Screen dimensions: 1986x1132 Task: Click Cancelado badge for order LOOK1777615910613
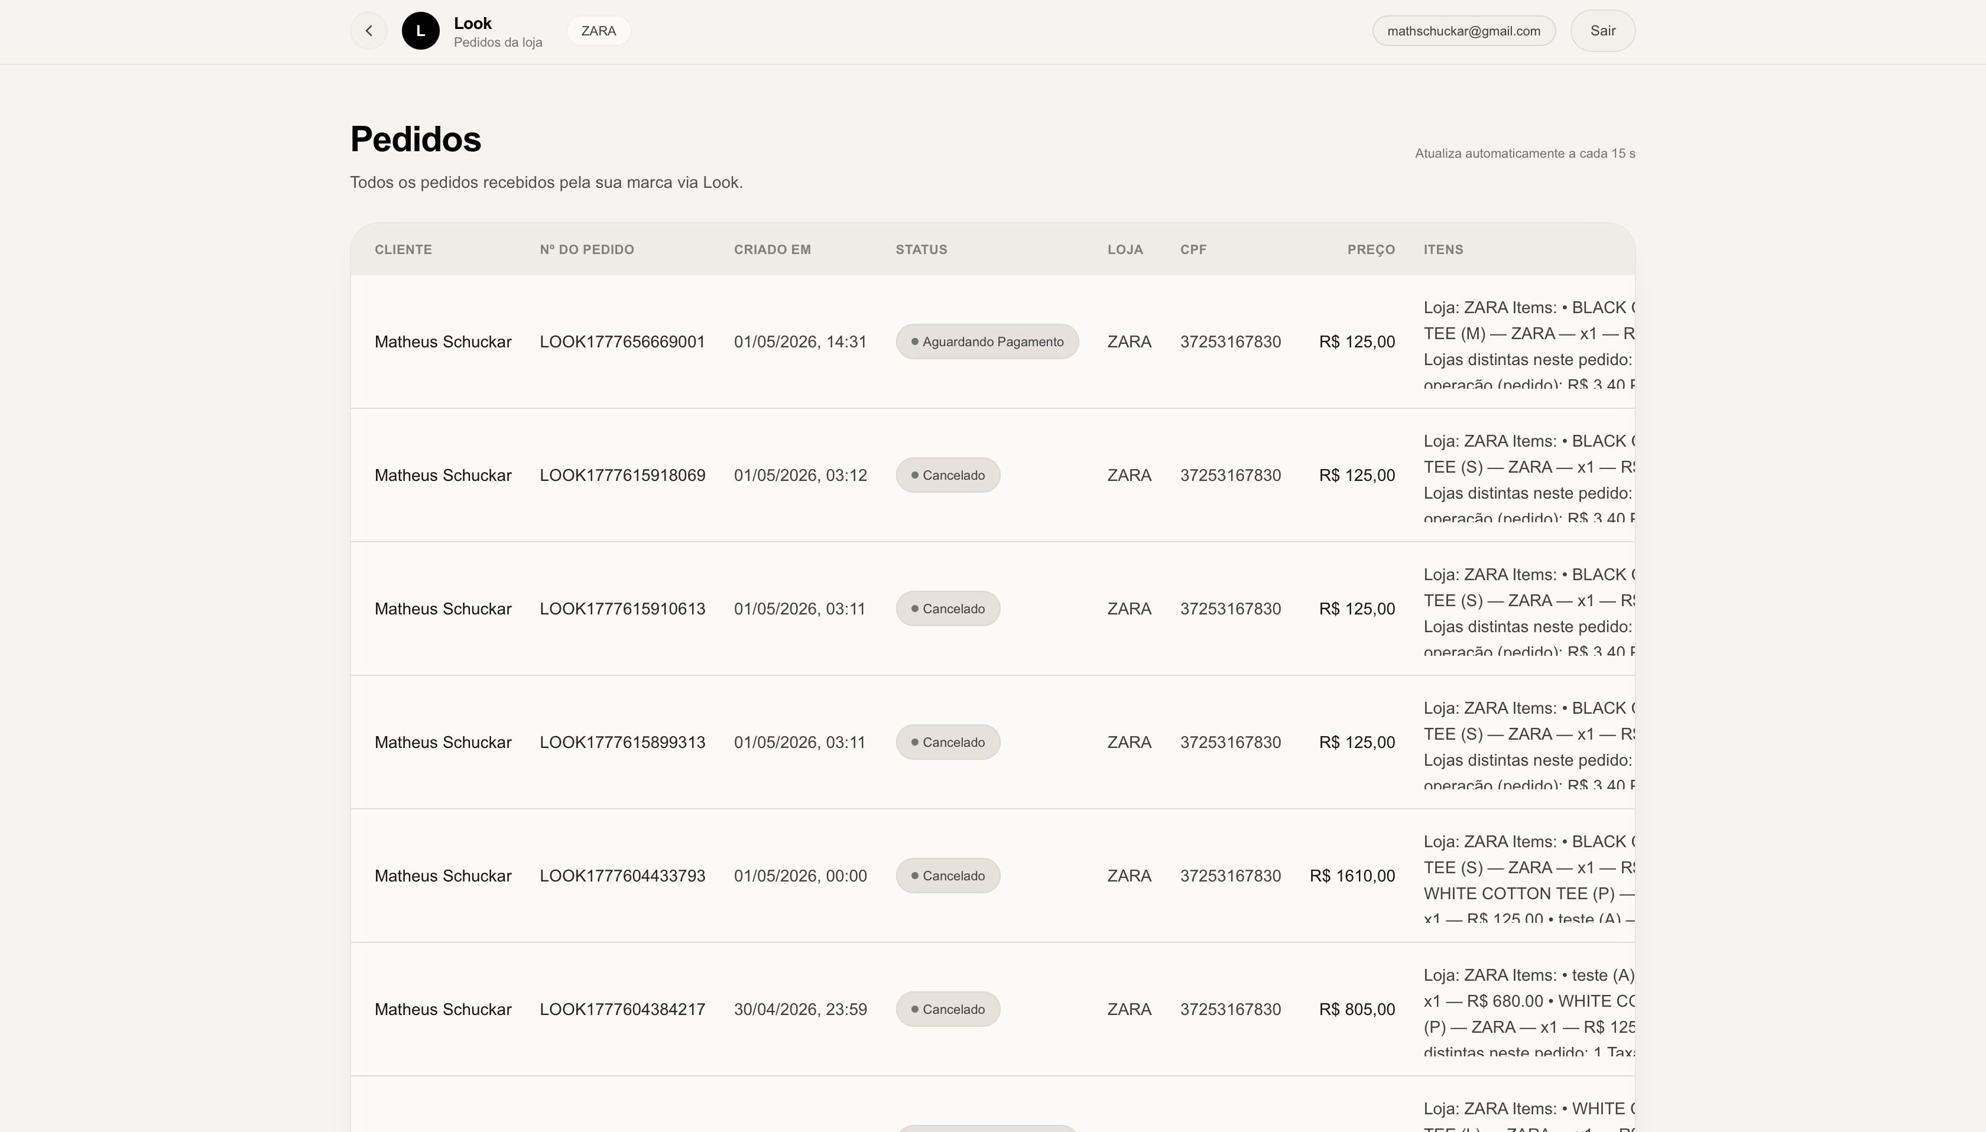click(x=948, y=609)
